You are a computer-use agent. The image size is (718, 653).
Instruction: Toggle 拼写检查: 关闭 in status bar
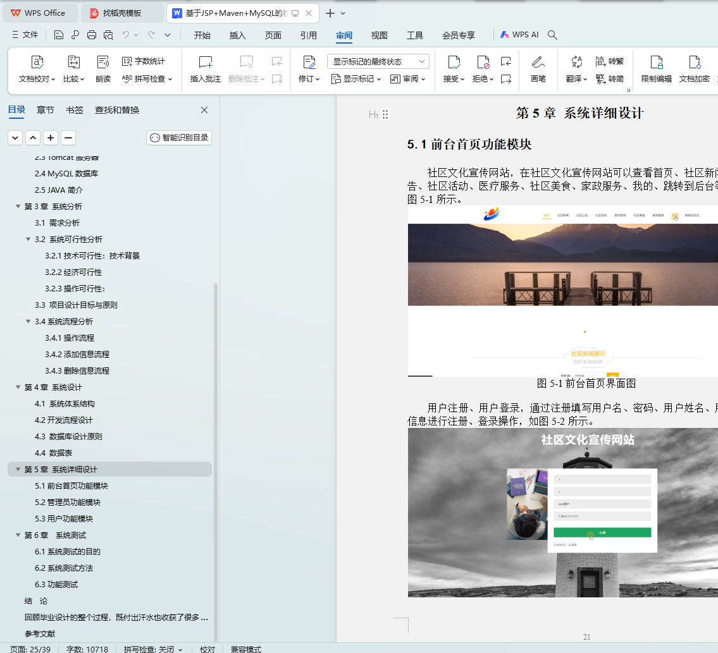[x=153, y=649]
